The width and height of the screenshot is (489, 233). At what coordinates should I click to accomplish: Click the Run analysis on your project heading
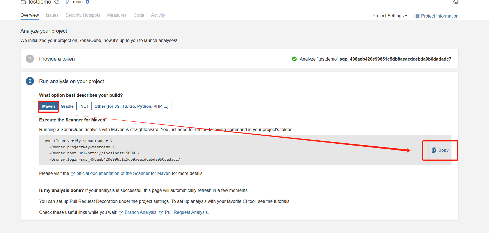click(x=71, y=81)
